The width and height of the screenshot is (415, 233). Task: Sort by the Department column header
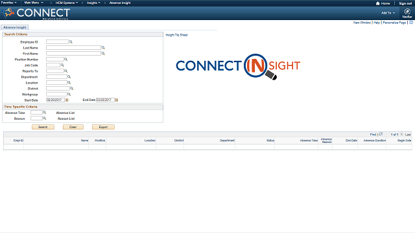pyautogui.click(x=227, y=140)
